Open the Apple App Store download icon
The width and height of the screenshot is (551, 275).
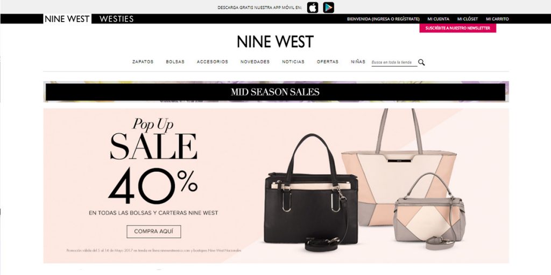pos(313,8)
